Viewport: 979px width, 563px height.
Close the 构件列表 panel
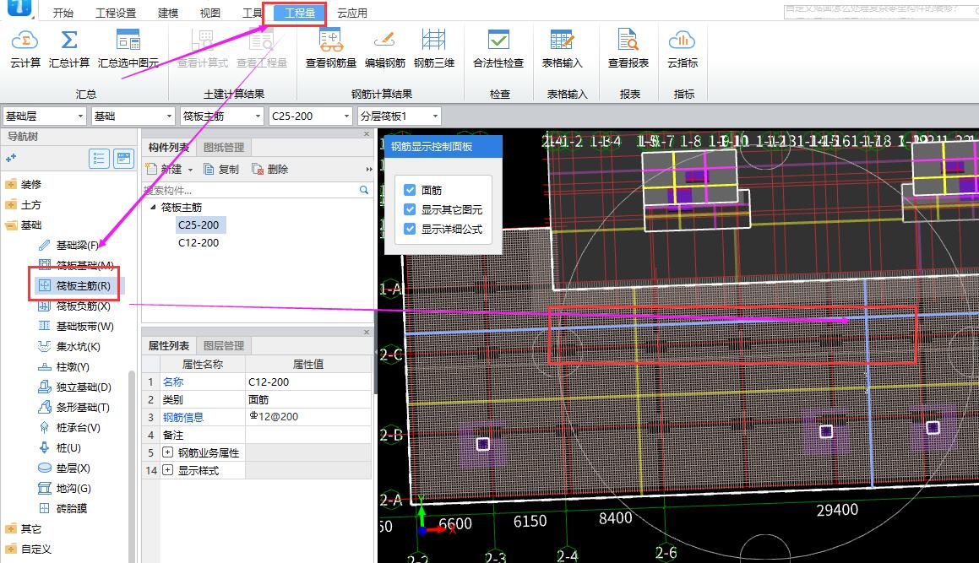click(367, 133)
